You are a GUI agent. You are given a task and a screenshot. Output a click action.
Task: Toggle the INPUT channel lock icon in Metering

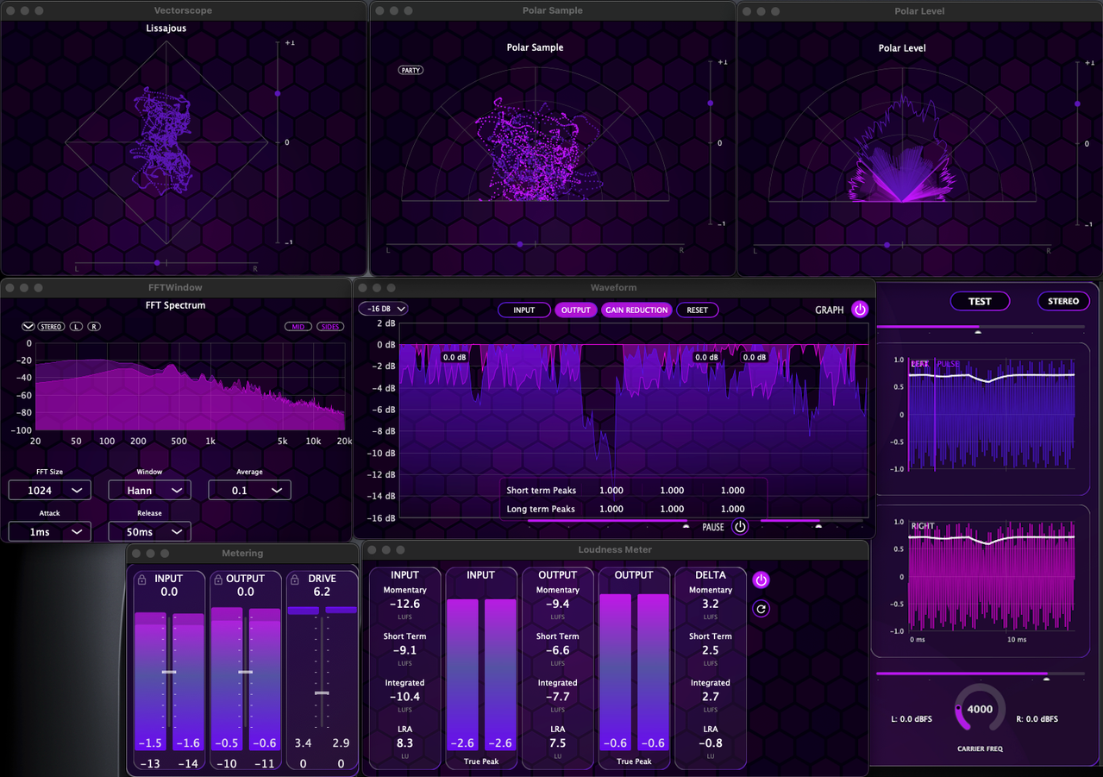point(142,579)
